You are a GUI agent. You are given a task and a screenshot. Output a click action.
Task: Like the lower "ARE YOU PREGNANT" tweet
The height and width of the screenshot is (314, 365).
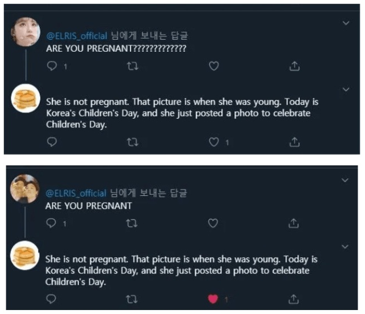(213, 223)
